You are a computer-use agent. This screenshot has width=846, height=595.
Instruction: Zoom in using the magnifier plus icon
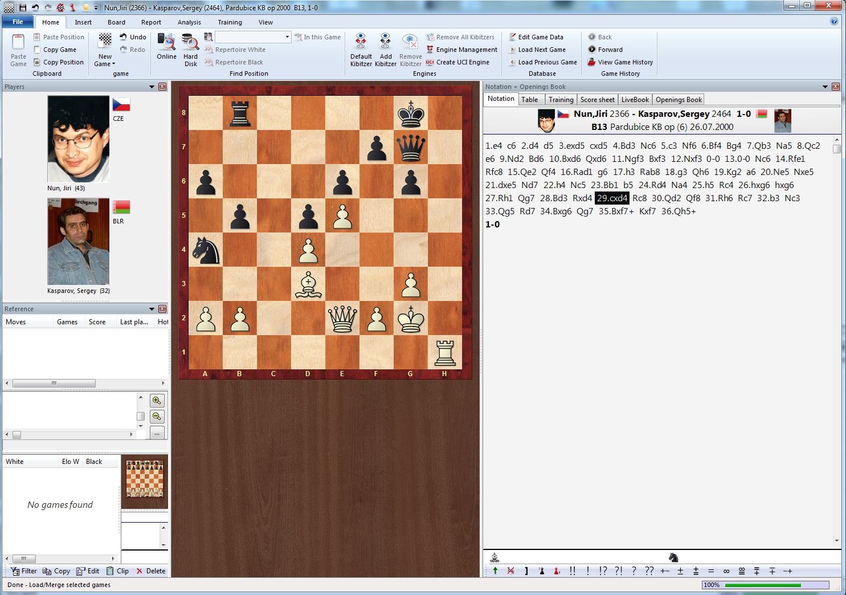[x=157, y=401]
